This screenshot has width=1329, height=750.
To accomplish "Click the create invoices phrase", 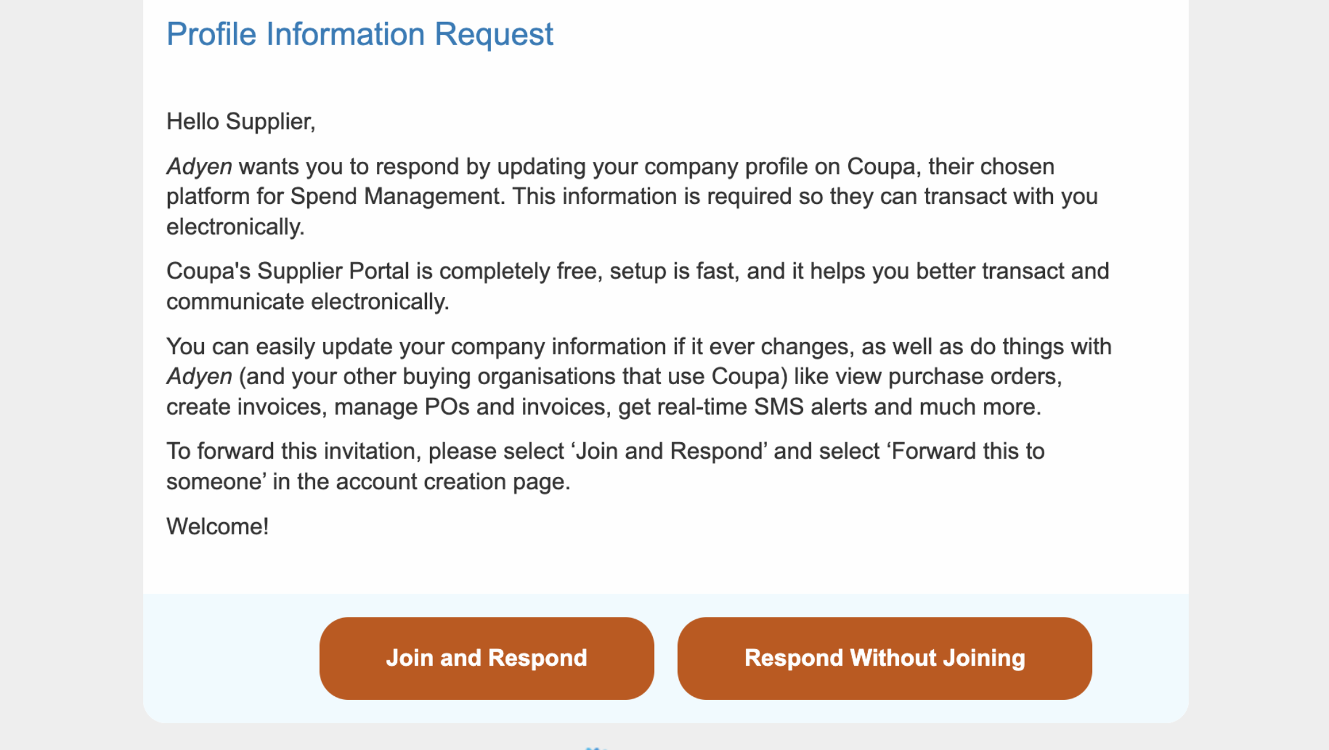I will [244, 406].
